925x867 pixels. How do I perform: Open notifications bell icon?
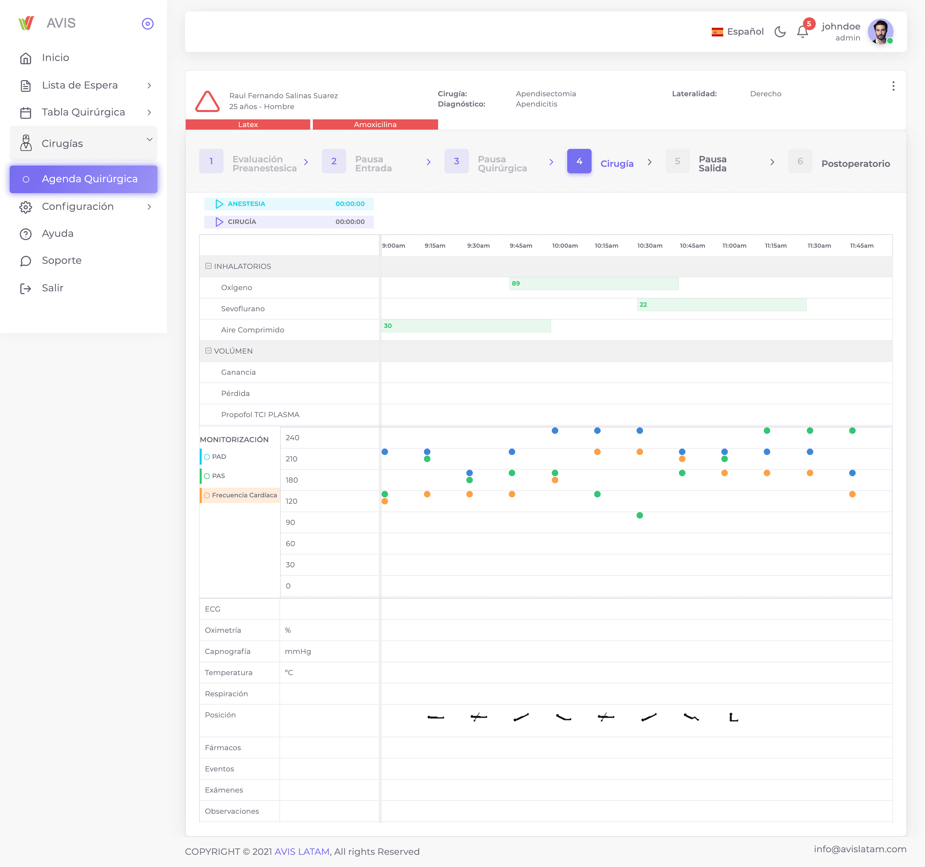803,32
